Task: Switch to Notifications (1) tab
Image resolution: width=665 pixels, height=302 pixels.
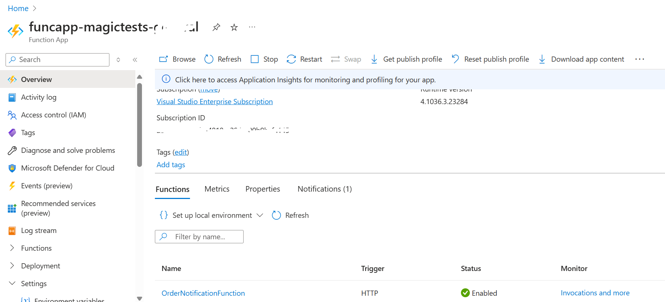Action: coord(325,189)
